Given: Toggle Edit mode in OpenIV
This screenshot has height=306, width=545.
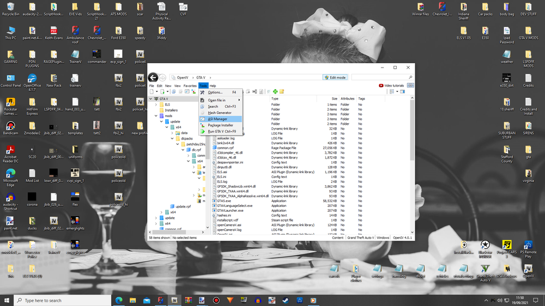Looking at the screenshot, I should 335,77.
